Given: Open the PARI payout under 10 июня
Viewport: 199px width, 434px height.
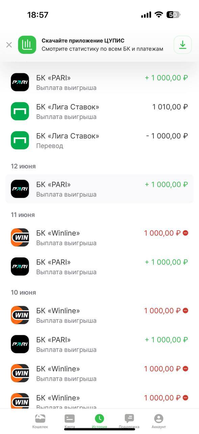Looking at the screenshot, I should pyautogui.click(x=99, y=344).
